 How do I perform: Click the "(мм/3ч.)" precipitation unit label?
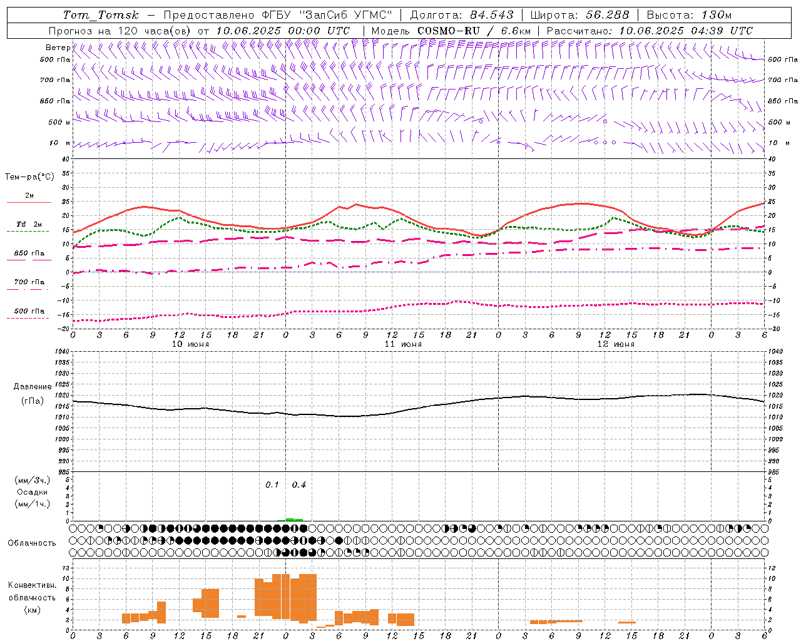point(33,480)
